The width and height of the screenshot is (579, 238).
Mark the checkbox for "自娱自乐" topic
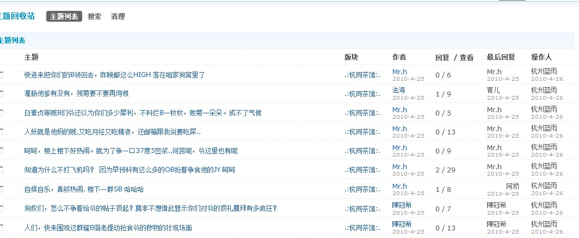point(2,189)
